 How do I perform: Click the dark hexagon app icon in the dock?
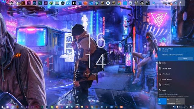coord(63,3)
